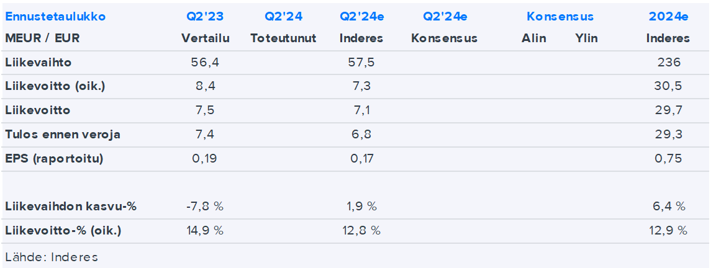Click the Vertailu subheader
The image size is (711, 268).
tap(206, 38)
